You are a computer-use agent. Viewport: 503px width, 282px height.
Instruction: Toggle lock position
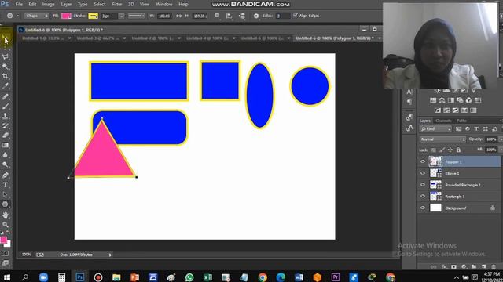click(x=450, y=150)
